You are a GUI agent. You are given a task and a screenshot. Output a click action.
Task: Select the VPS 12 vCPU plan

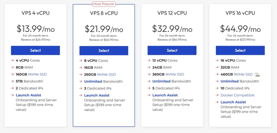pyautogui.click(x=172, y=50)
